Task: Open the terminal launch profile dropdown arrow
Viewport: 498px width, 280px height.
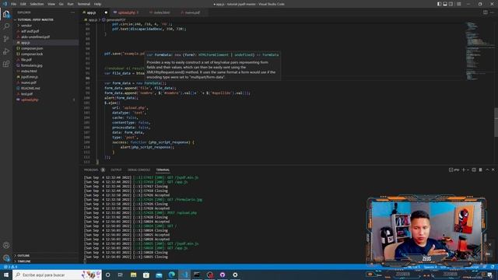Action: pos(468,170)
